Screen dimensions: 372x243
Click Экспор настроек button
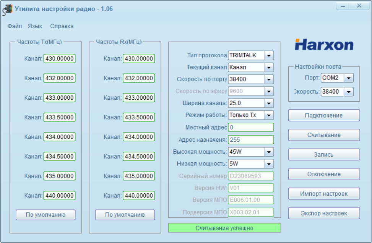pos(324,213)
